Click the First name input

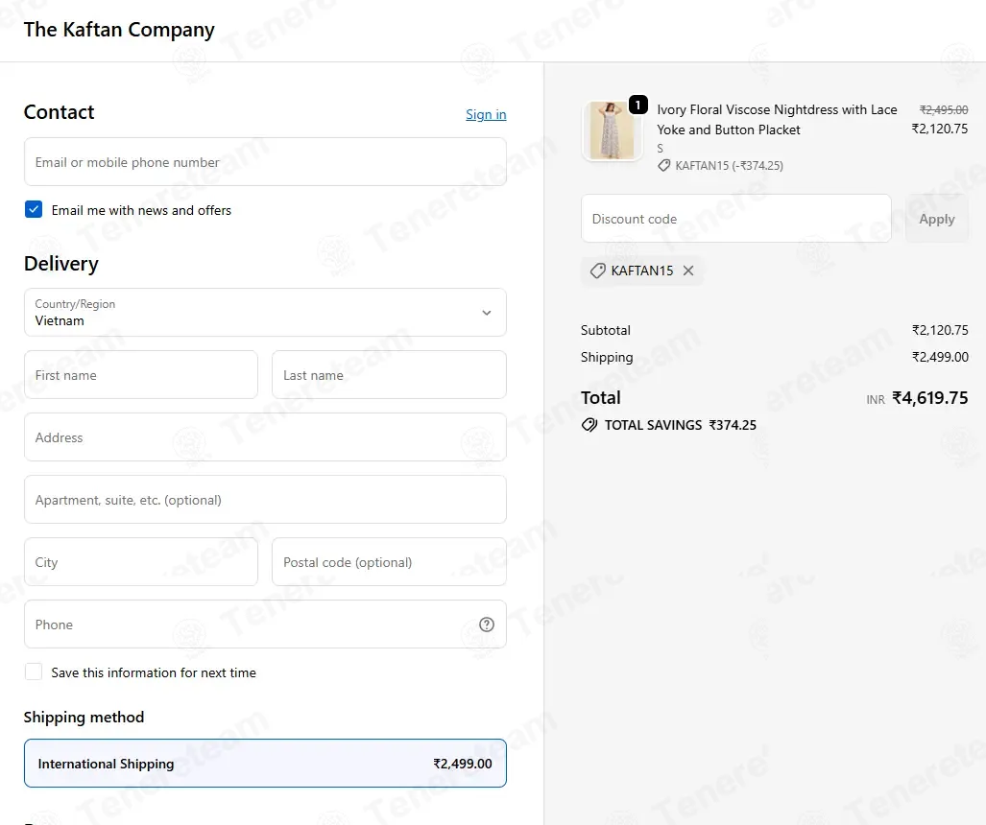(x=141, y=375)
